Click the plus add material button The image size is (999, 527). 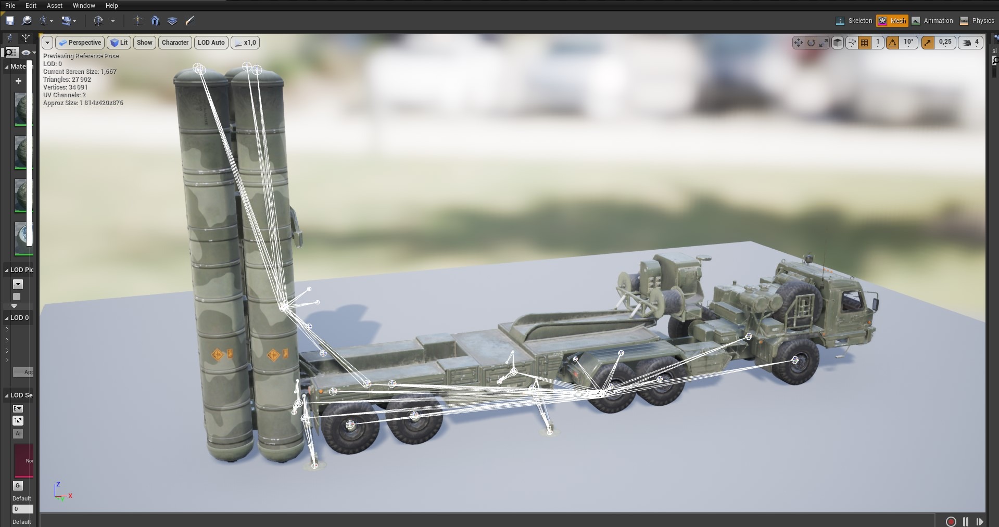click(18, 81)
